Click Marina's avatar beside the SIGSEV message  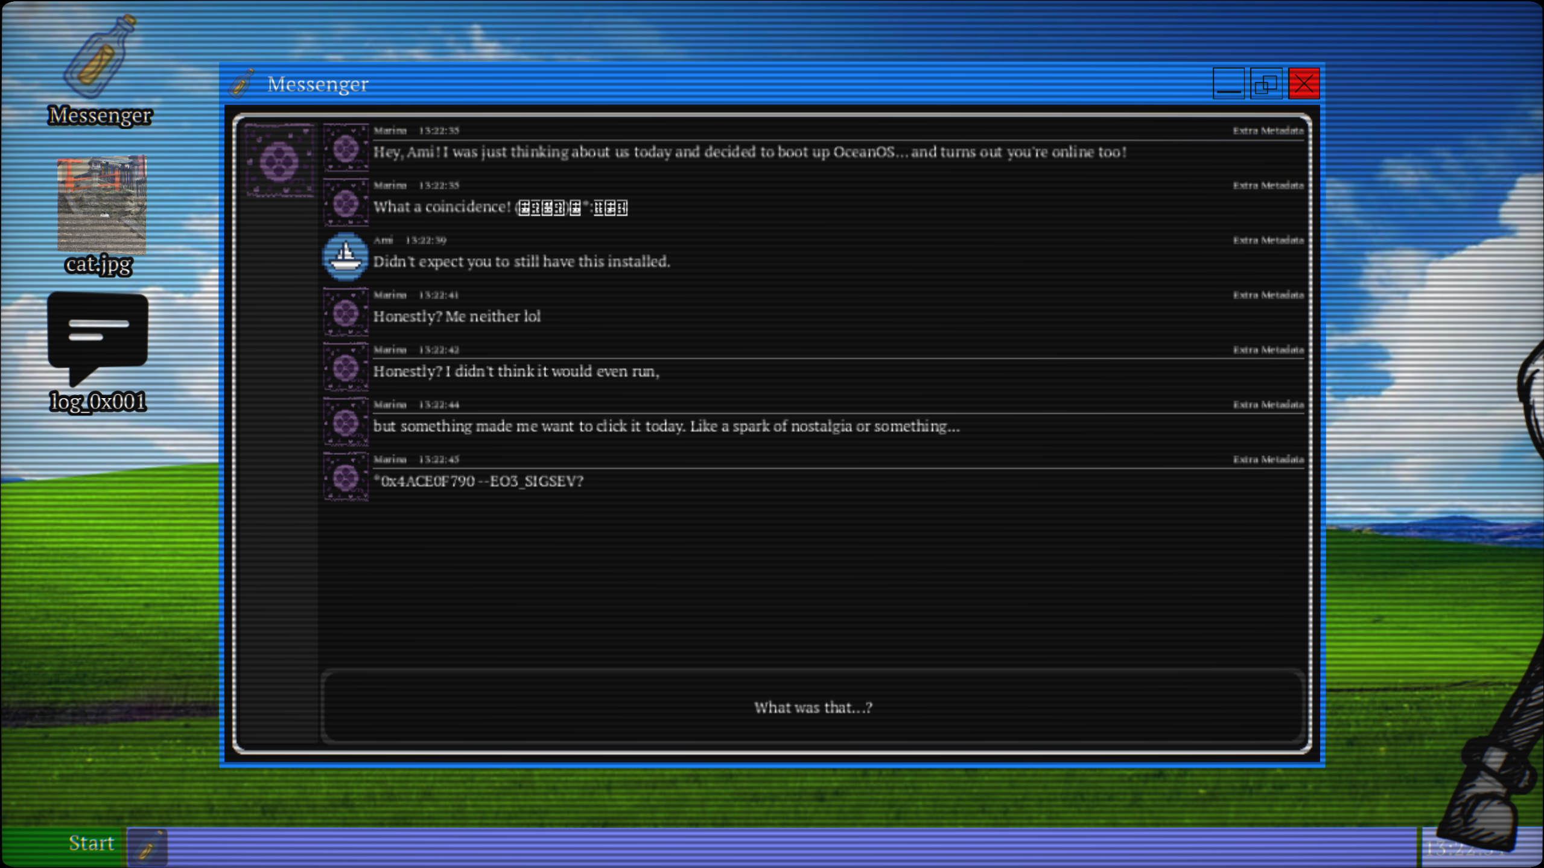click(x=345, y=477)
